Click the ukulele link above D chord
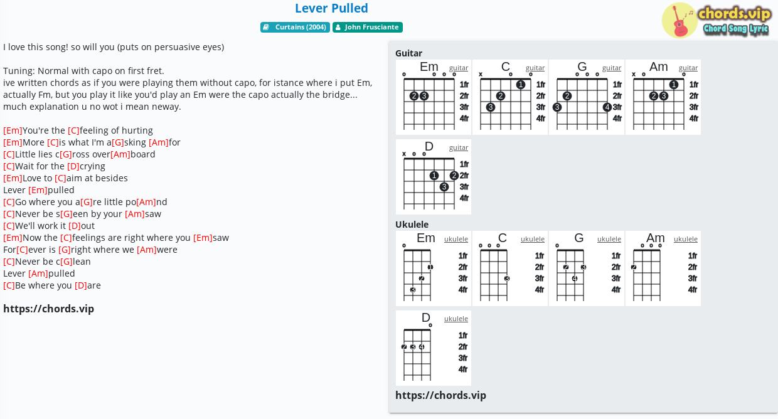 pos(456,319)
